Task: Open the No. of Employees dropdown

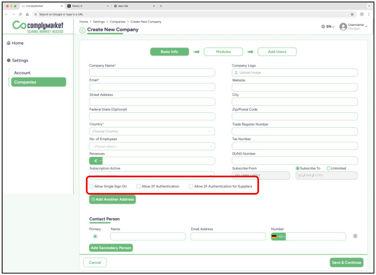Action: 152,146
